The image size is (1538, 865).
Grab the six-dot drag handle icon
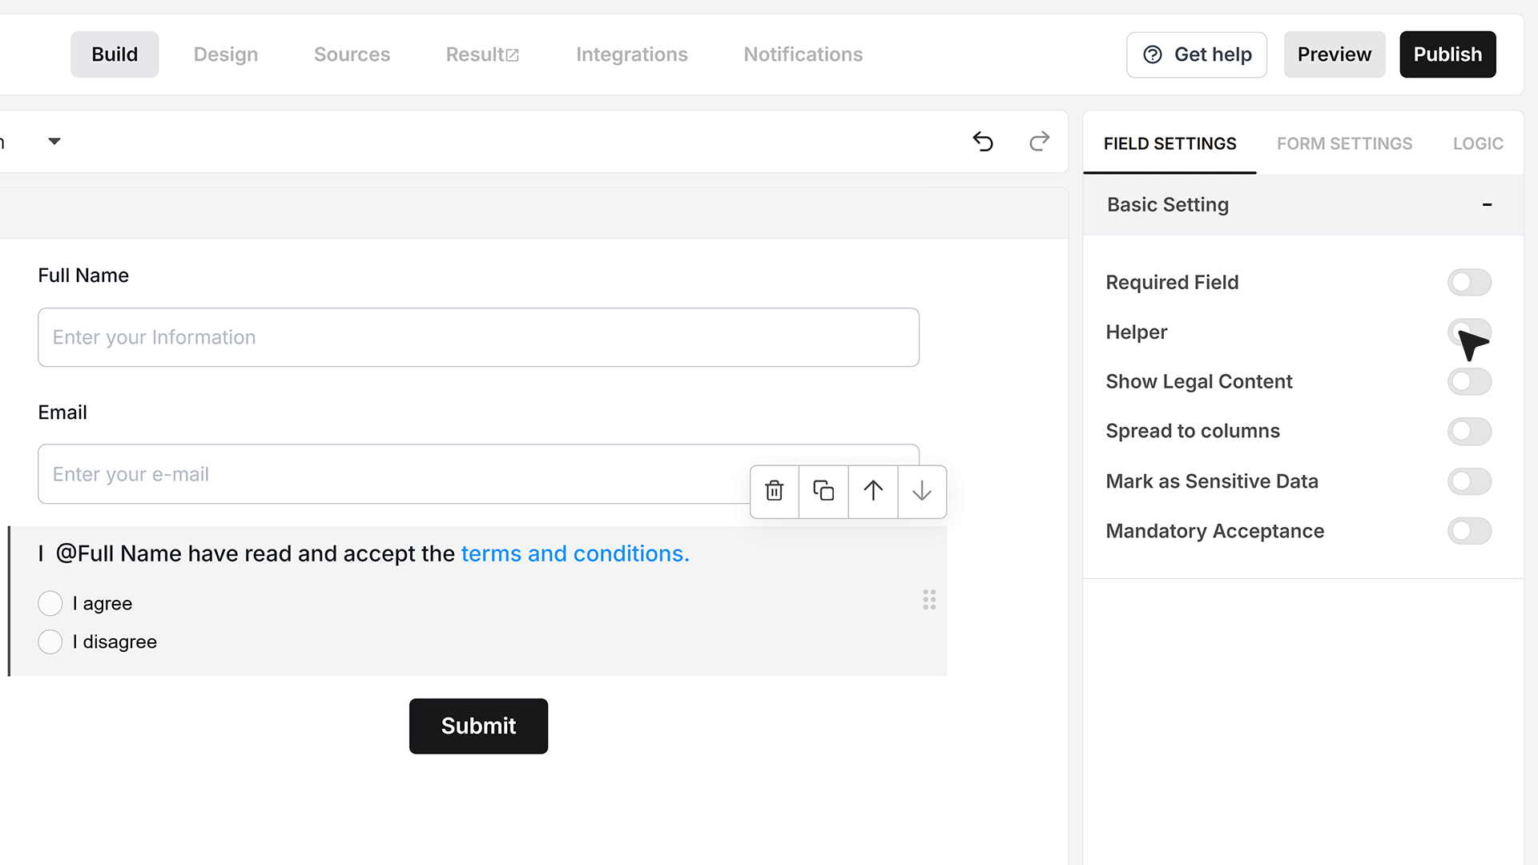point(929,600)
